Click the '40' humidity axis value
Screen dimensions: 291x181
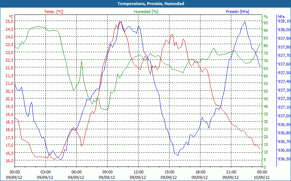click(266, 106)
